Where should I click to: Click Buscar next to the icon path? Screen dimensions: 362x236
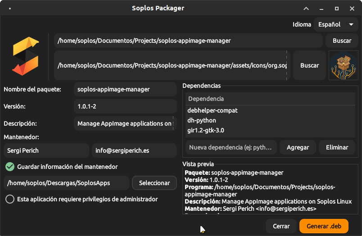pos(309,66)
